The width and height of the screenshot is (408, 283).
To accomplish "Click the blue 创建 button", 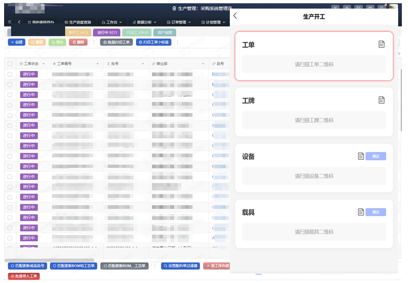I will tap(16, 42).
